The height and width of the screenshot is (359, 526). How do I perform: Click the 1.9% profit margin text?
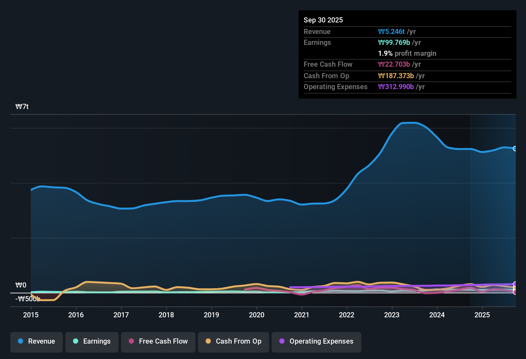pos(407,54)
